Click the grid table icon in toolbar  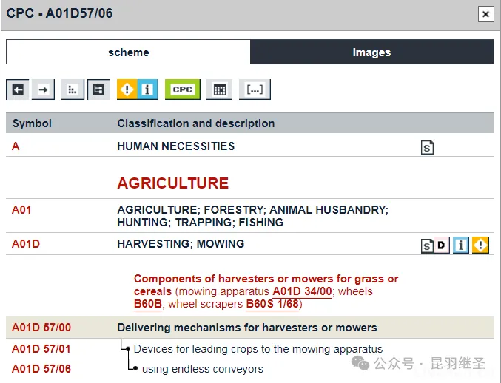pyautogui.click(x=219, y=89)
